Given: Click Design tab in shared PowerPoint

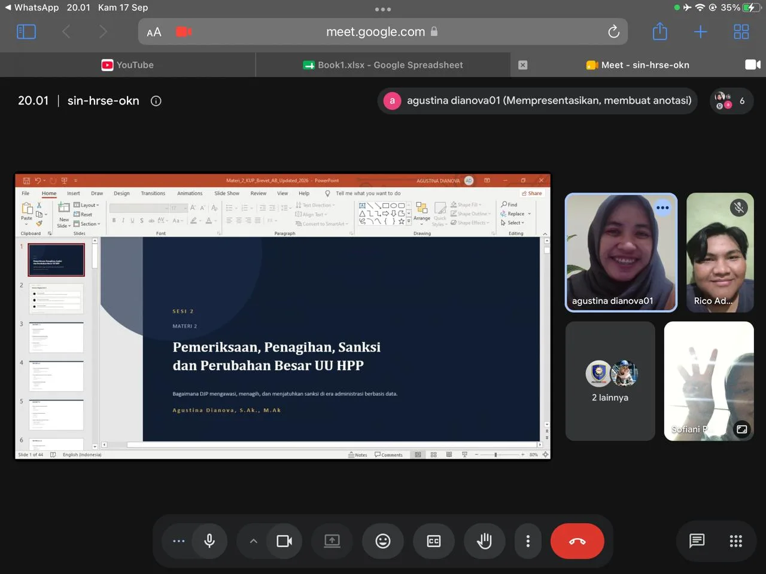Looking at the screenshot, I should [121, 194].
